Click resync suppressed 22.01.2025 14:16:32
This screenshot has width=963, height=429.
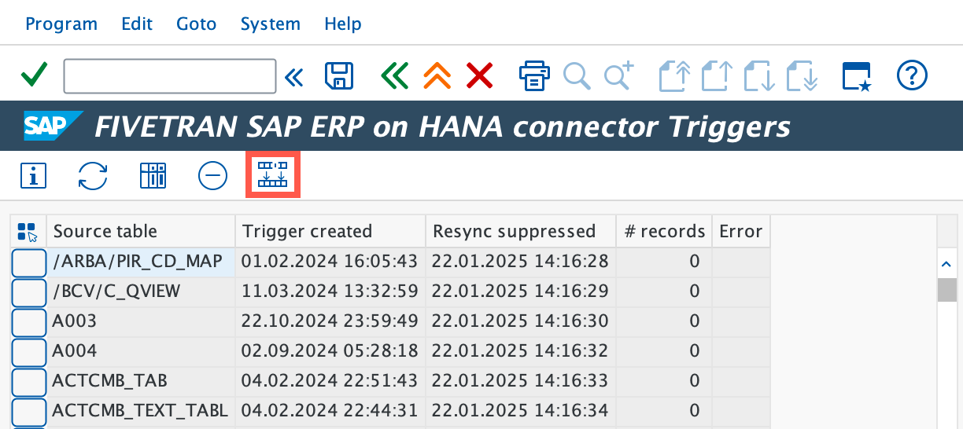(521, 352)
